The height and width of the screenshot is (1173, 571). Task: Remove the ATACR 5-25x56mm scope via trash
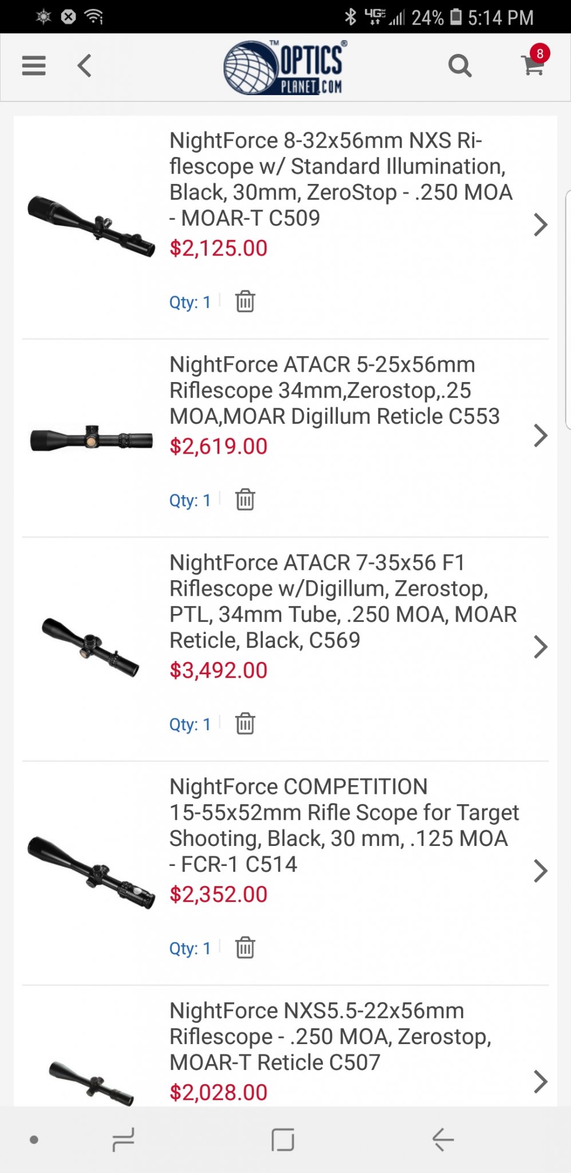pyautogui.click(x=245, y=499)
